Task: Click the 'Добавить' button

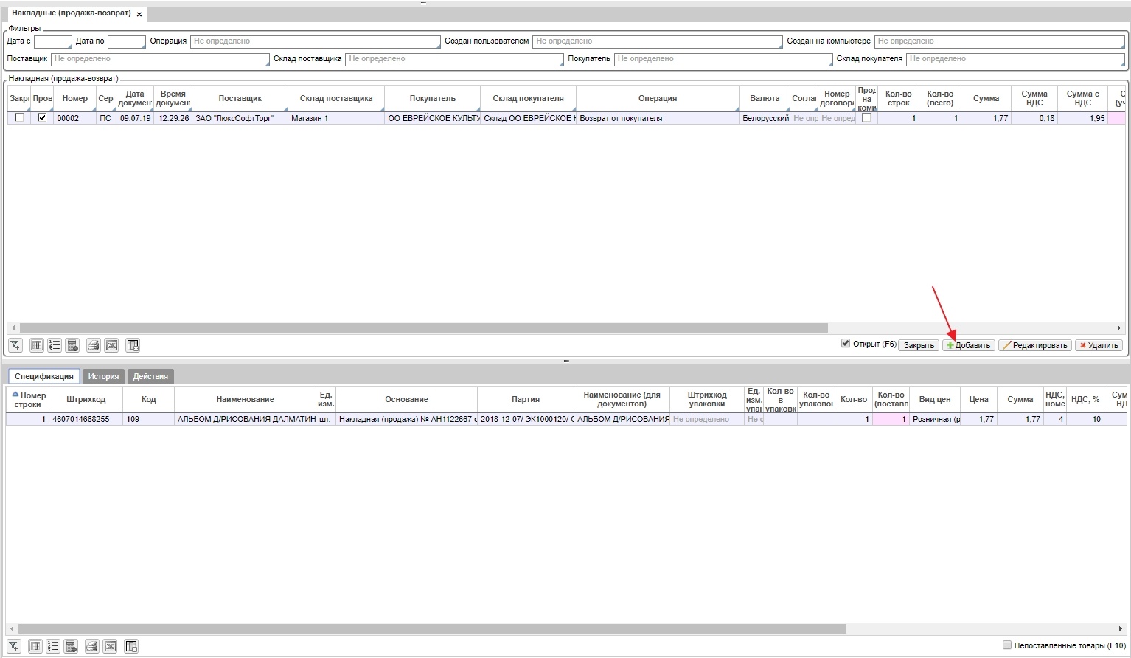Action: (968, 345)
